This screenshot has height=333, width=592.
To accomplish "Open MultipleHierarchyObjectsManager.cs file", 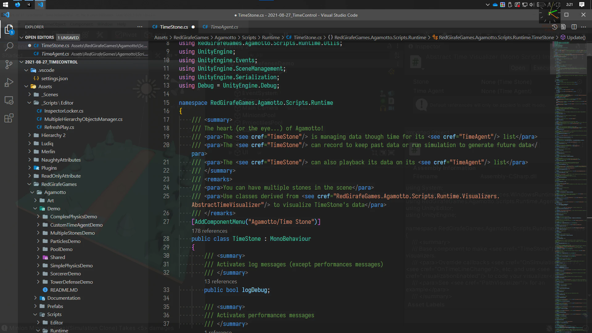I will click(83, 119).
